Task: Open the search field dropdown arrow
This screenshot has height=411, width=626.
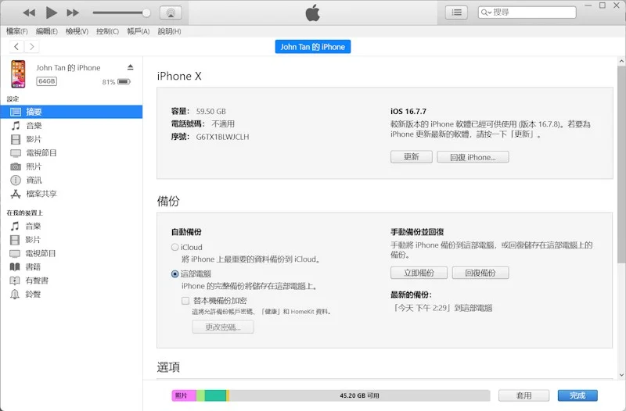Action: tap(487, 13)
